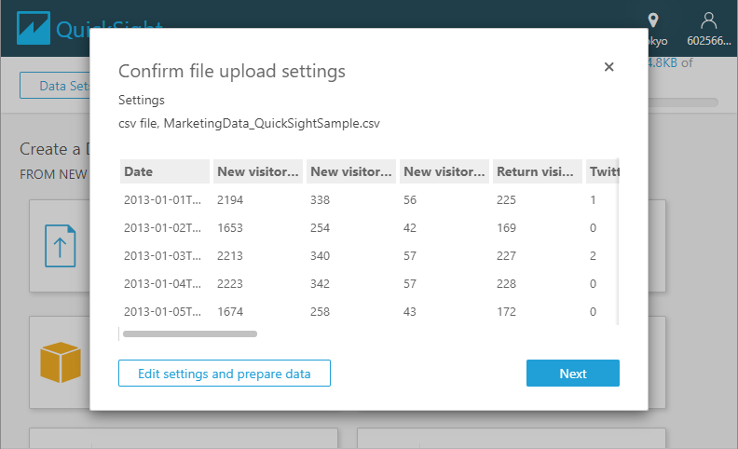
Task: Select the orange cube data source icon
Action: [61, 361]
